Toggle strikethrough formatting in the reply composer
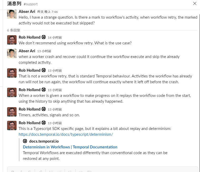Image resolution: width=200 pixels, height=172 pixels. tap(30, 171)
